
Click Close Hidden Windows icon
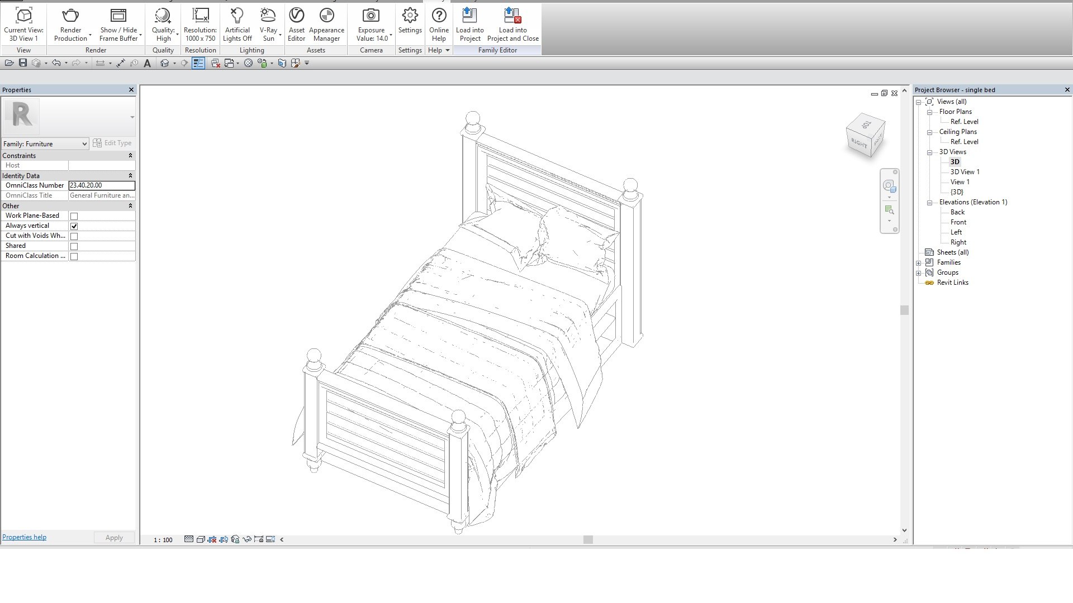coord(215,63)
